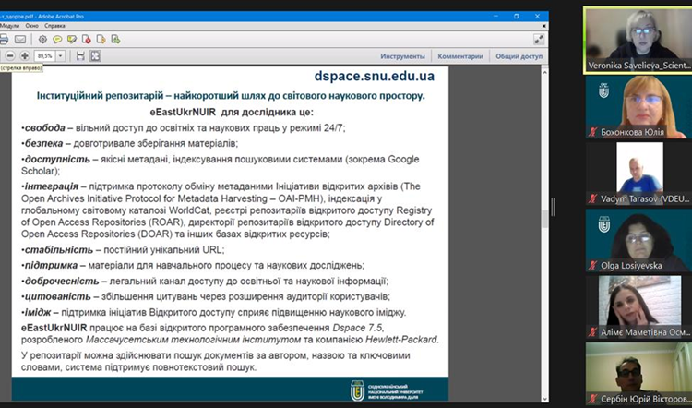Open the Комментарии panel

coord(460,56)
